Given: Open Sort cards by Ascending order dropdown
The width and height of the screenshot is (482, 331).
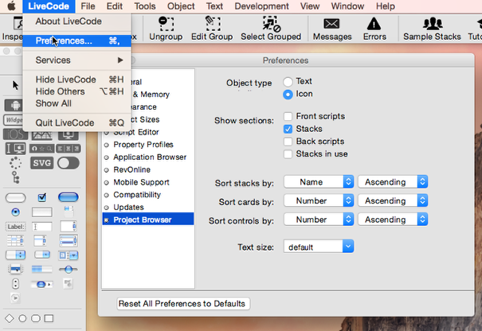Looking at the screenshot, I should (393, 201).
